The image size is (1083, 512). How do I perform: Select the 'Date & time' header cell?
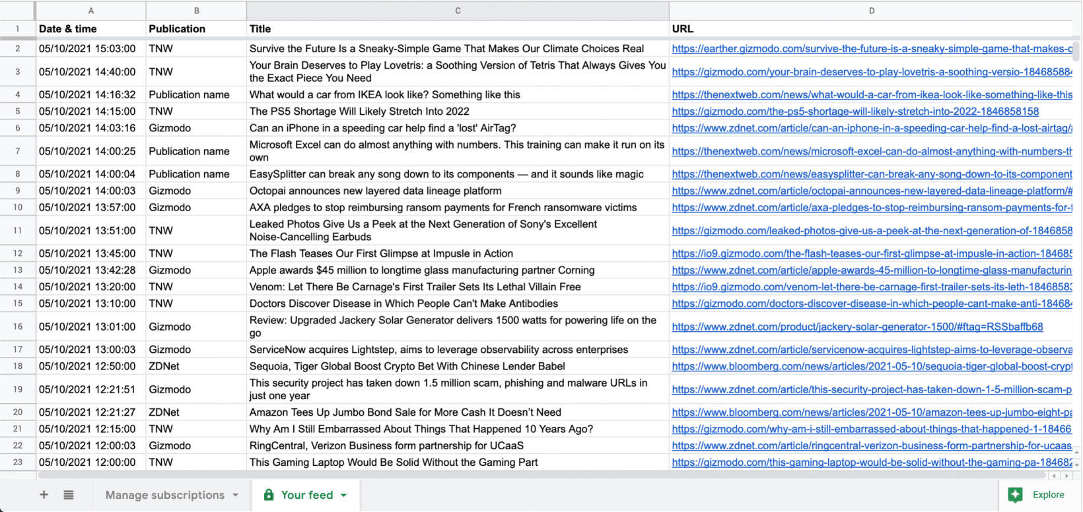tap(91, 29)
